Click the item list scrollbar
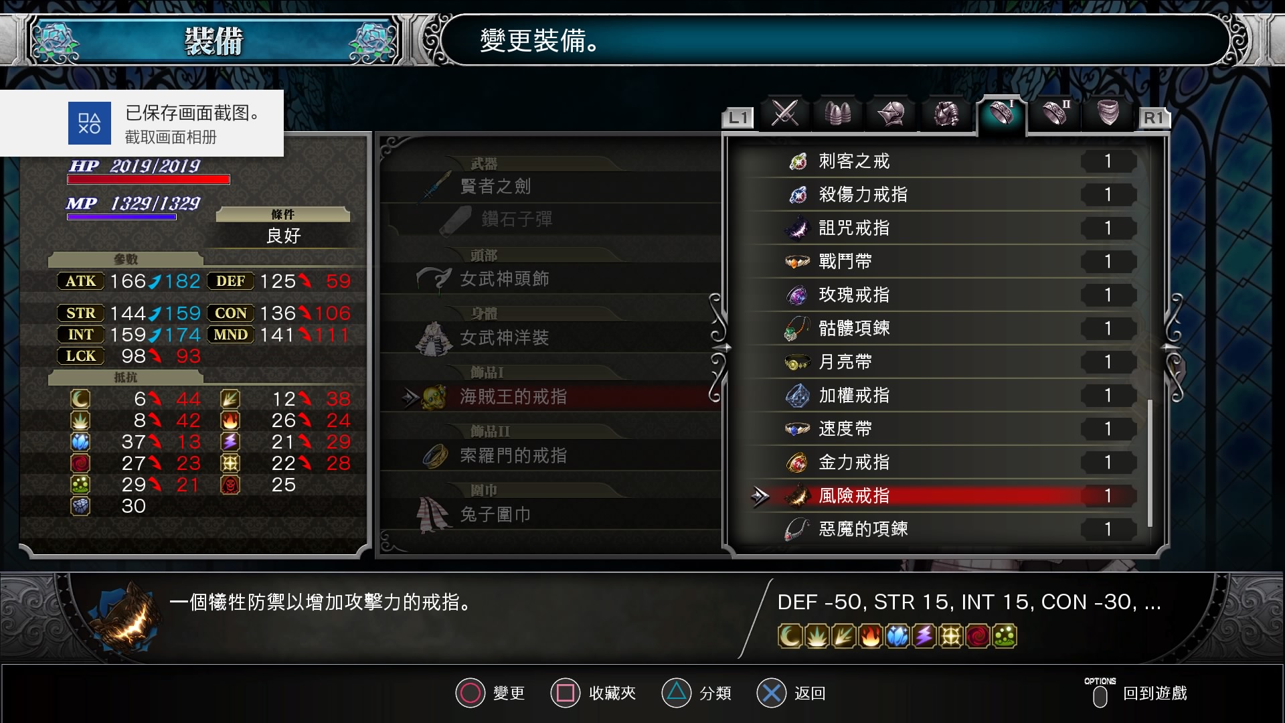 [1150, 462]
